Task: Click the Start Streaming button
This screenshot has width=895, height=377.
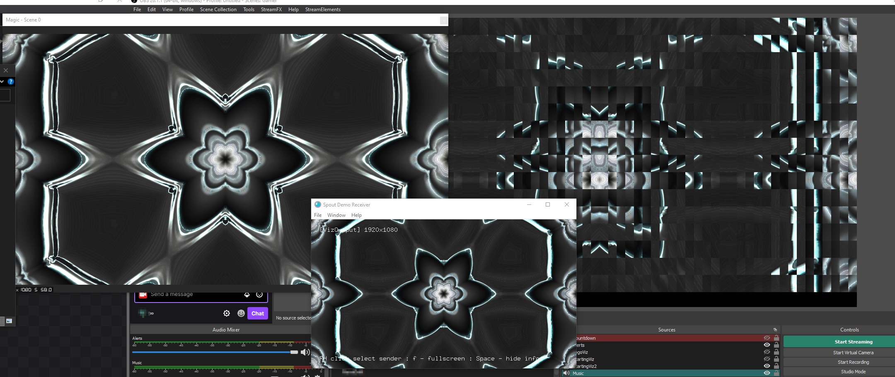Action: click(x=854, y=341)
